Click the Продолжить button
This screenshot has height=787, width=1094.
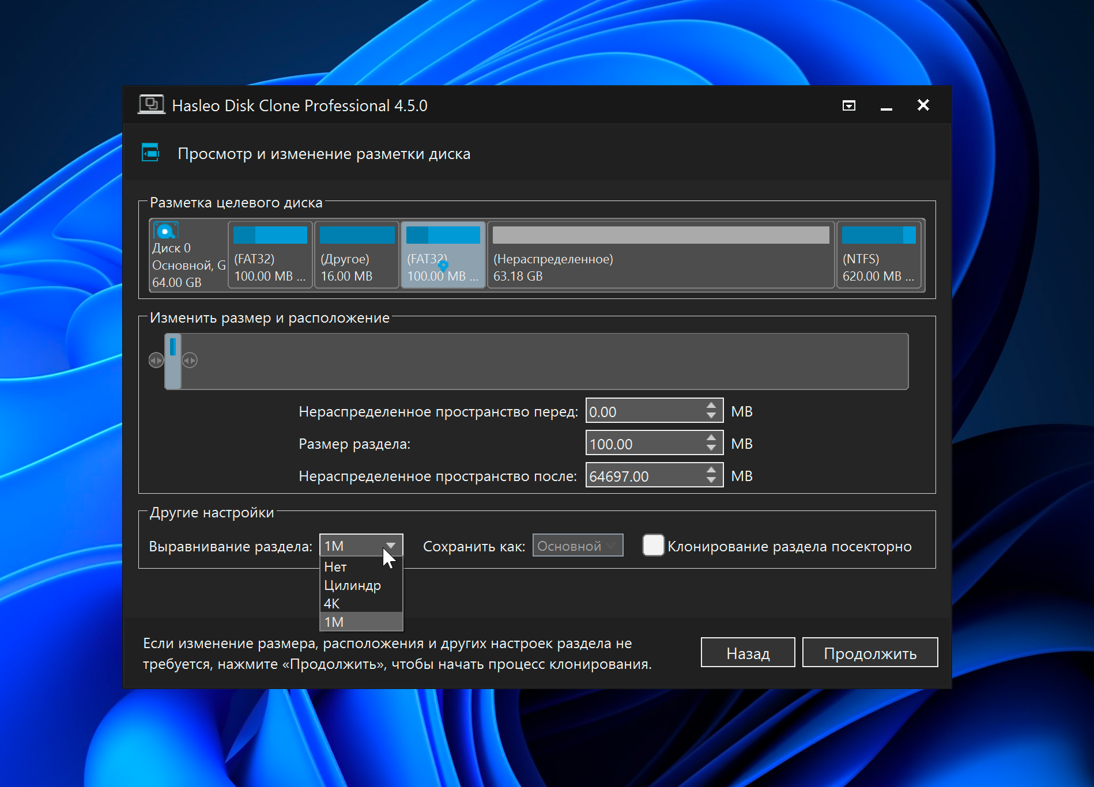pos(870,653)
